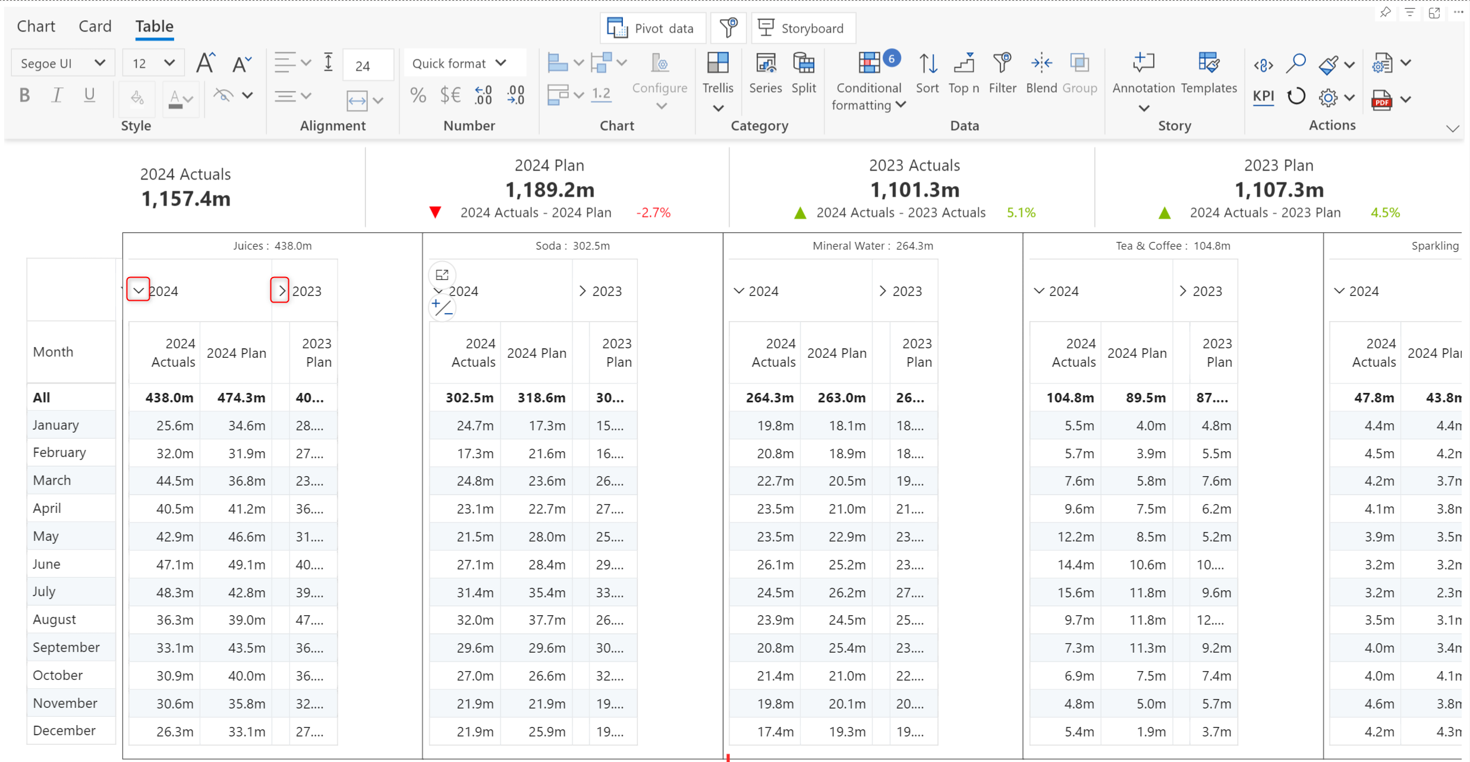
Task: Toggle underline formatting
Action: pyautogui.click(x=89, y=95)
